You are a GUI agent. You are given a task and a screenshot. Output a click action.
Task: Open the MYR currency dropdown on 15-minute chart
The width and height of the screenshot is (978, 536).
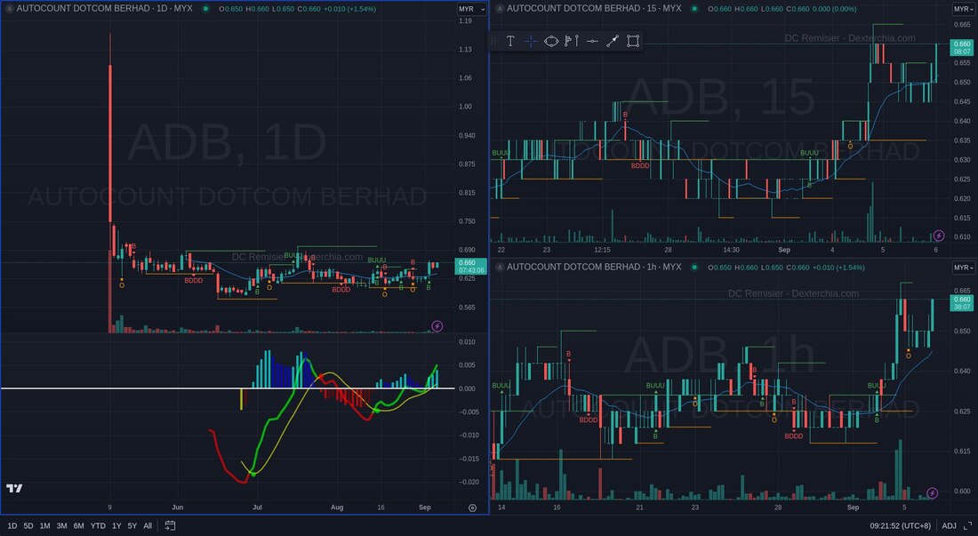point(964,10)
